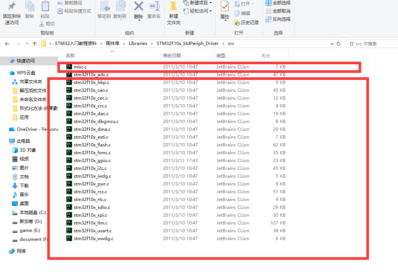Open 3D 对象 in sidebar
Screen dimensions: 398x278
coord(28,150)
